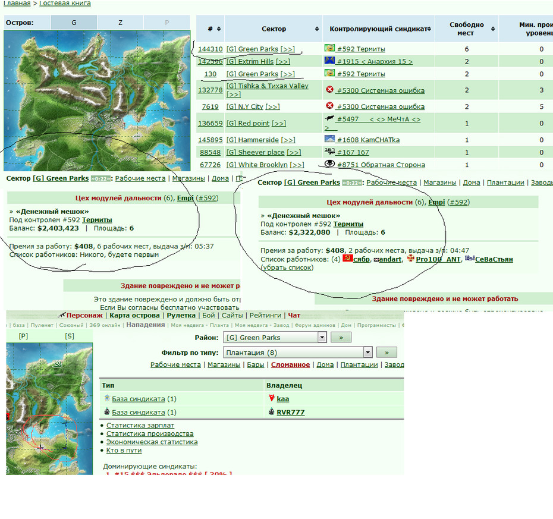Image resolution: width=553 pixels, height=519 pixels.
Task: Click the Термиты syndicate icon in row 144310
Action: 329,48
